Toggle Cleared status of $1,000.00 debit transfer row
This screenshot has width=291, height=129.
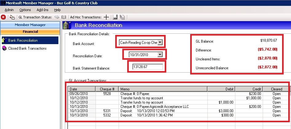[x=277, y=102]
